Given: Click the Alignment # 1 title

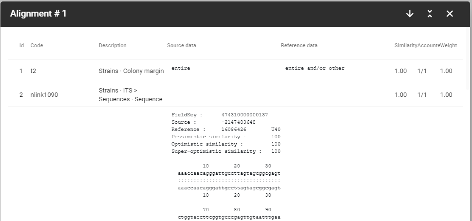Looking at the screenshot, I should click(38, 14).
